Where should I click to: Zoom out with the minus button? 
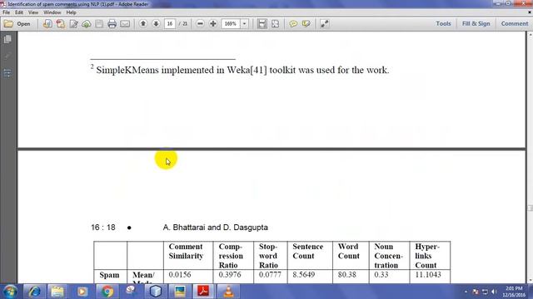pyautogui.click(x=200, y=24)
